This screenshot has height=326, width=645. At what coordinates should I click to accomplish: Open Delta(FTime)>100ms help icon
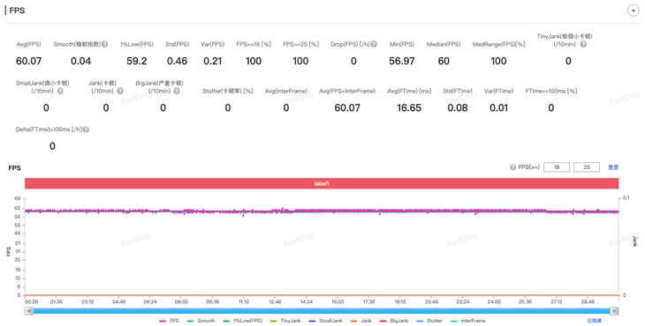point(86,130)
